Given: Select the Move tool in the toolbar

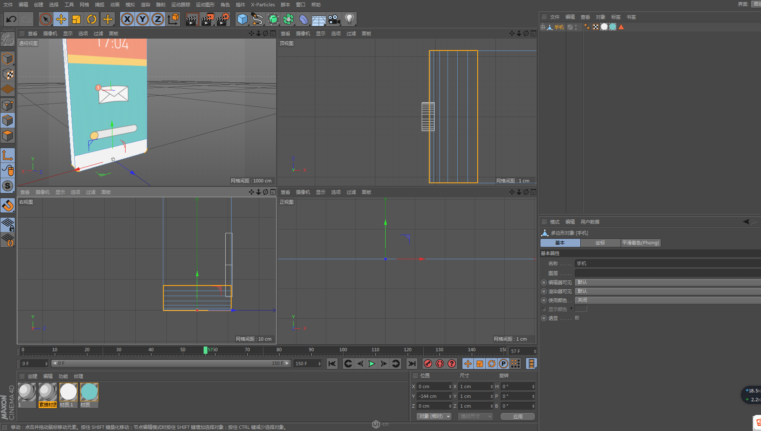Looking at the screenshot, I should (x=61, y=19).
